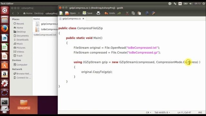Open System Settings from the dock
The height and width of the screenshot is (116, 206).
(x=5, y=83)
